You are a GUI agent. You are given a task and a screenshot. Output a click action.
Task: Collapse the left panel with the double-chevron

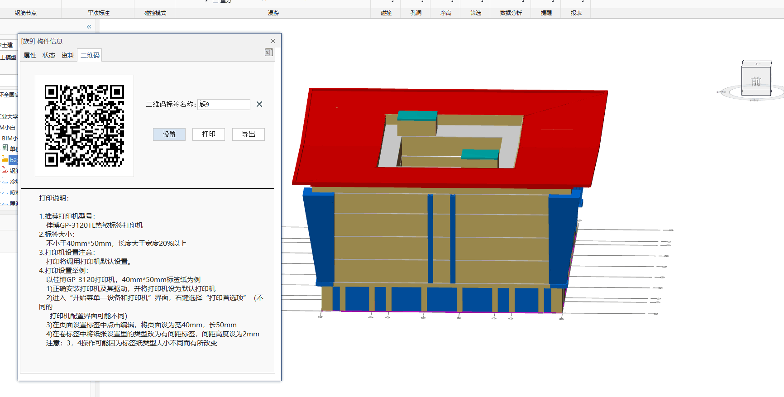pyautogui.click(x=89, y=27)
